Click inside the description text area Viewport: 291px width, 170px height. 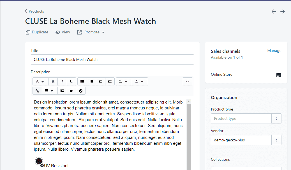[x=109, y=133]
